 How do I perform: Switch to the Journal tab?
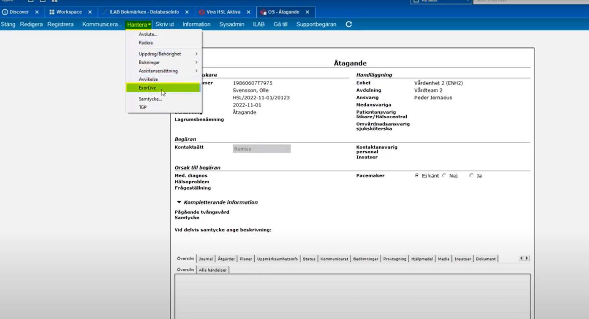pos(205,259)
